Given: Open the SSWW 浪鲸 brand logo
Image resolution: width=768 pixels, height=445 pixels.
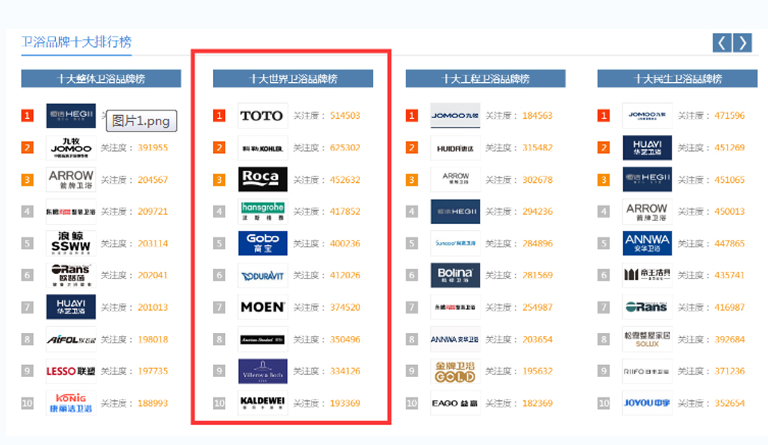Looking at the screenshot, I should click(x=71, y=243).
